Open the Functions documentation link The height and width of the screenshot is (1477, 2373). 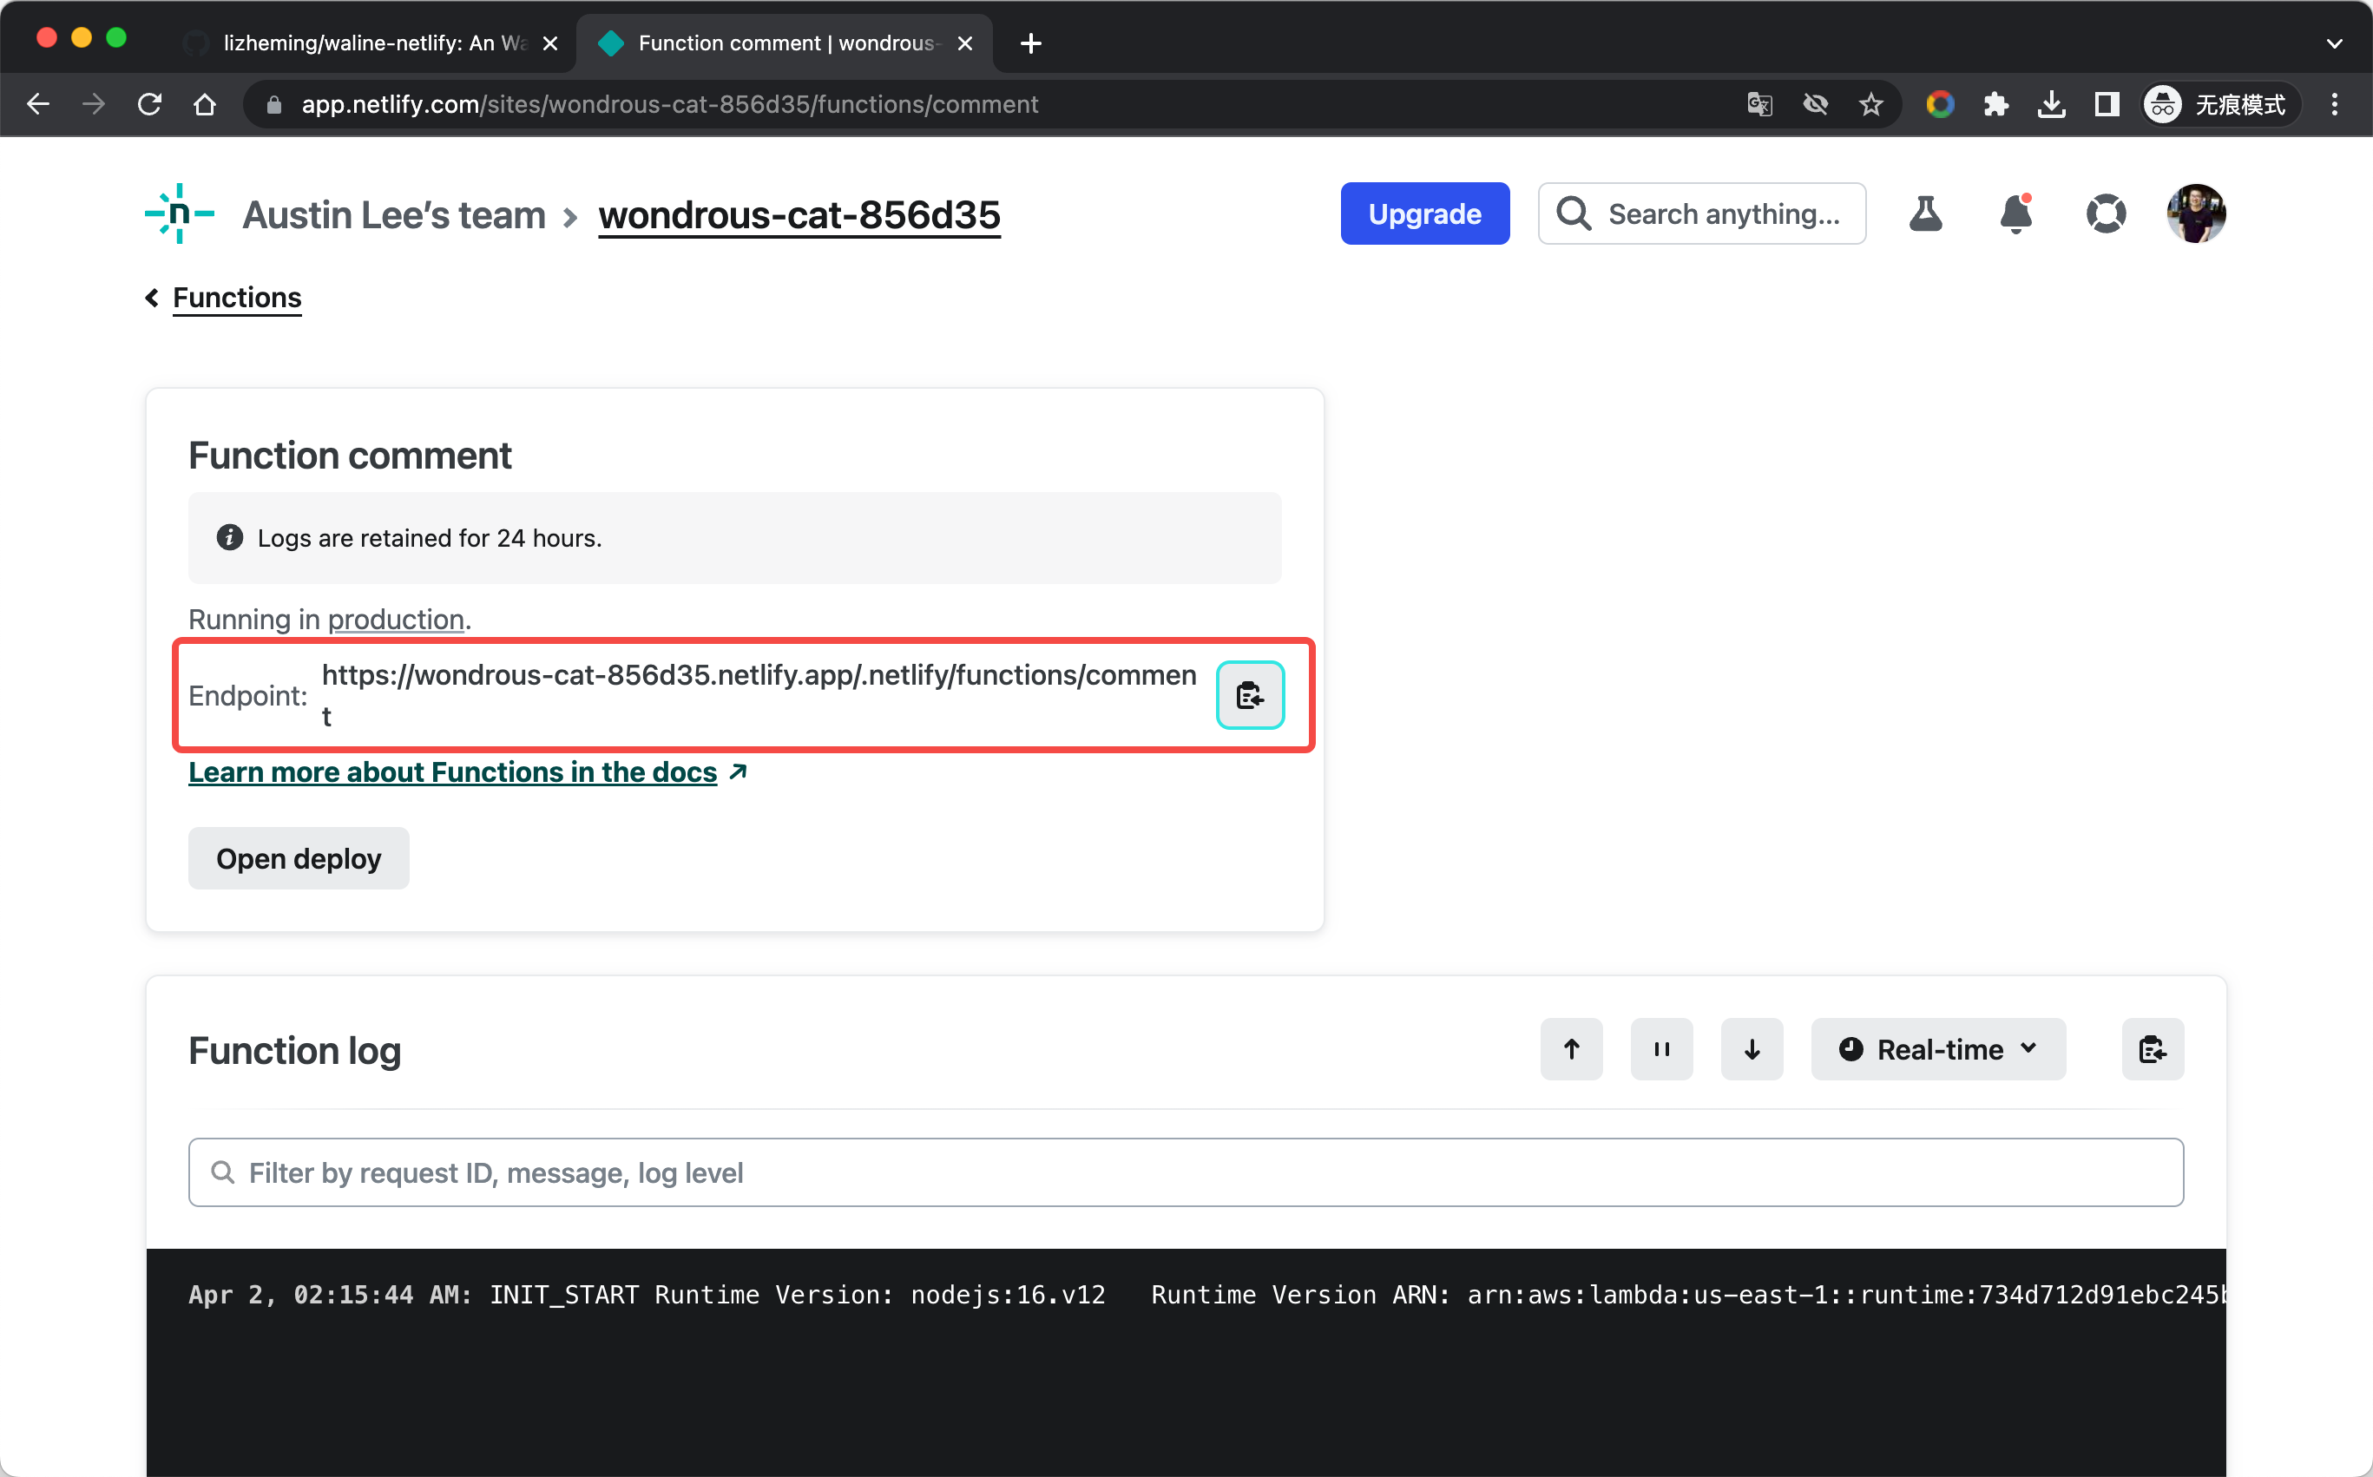coord(452,771)
